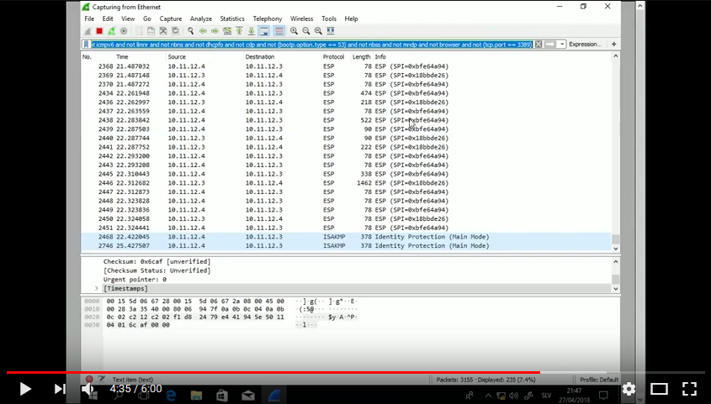
Task: Select packet 2446 with length 1462
Action: coord(346,183)
